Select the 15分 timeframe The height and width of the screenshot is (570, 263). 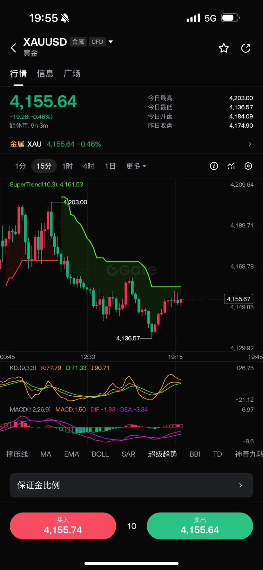(x=44, y=166)
